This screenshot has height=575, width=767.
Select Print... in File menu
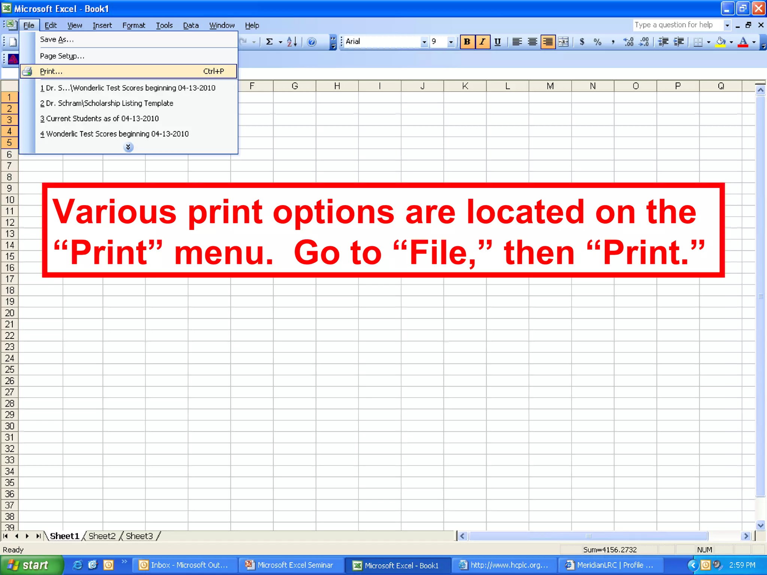click(128, 71)
